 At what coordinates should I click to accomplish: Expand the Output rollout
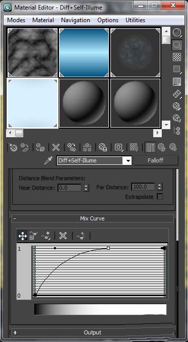(93, 332)
